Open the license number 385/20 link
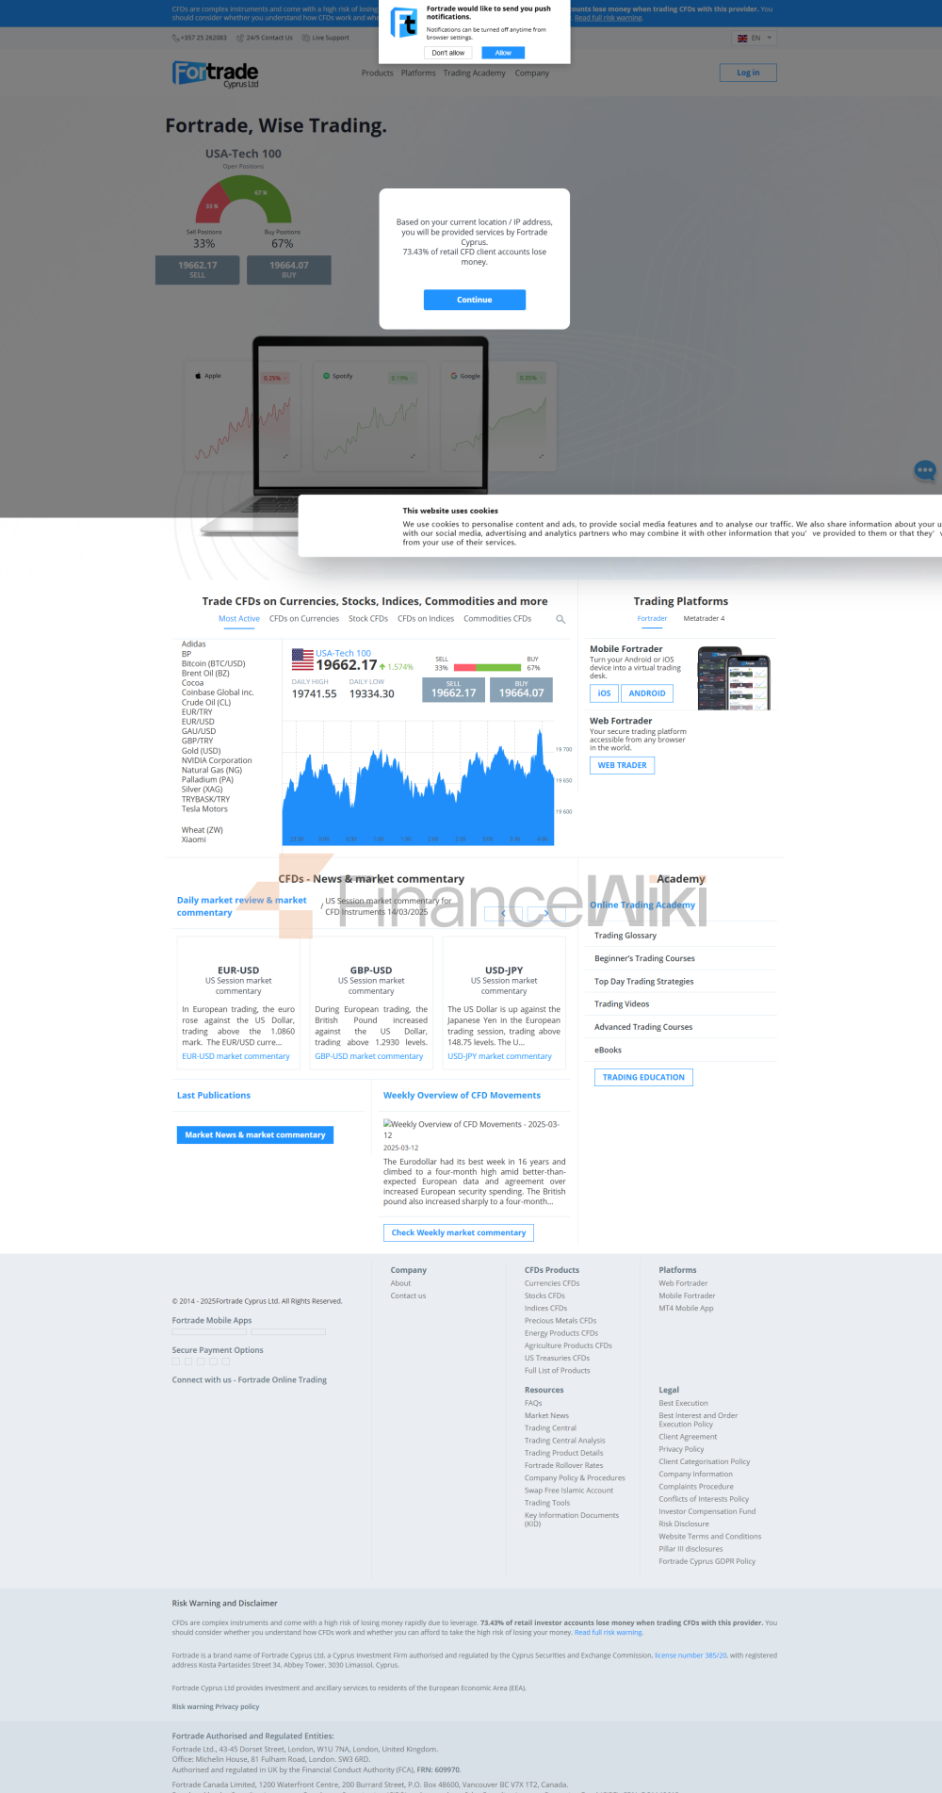 click(x=690, y=1655)
